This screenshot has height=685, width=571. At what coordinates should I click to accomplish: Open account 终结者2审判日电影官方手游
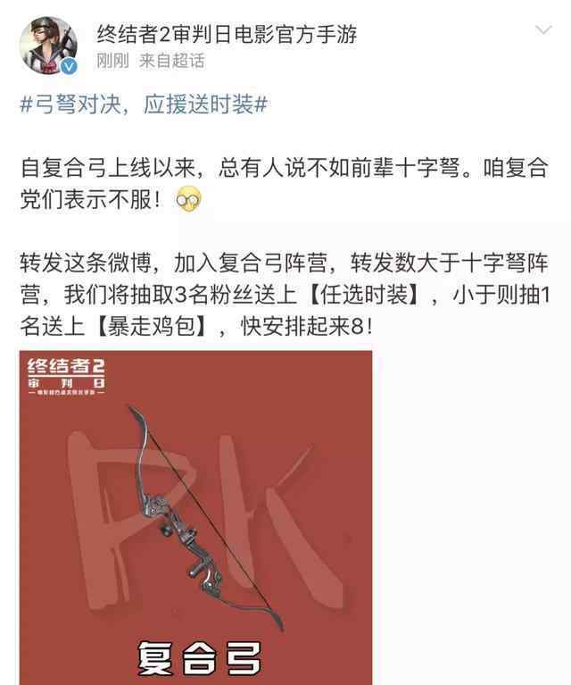point(227,34)
